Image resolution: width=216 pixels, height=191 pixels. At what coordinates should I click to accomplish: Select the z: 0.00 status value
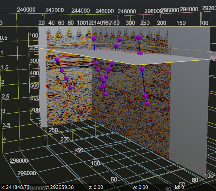click(x=96, y=187)
